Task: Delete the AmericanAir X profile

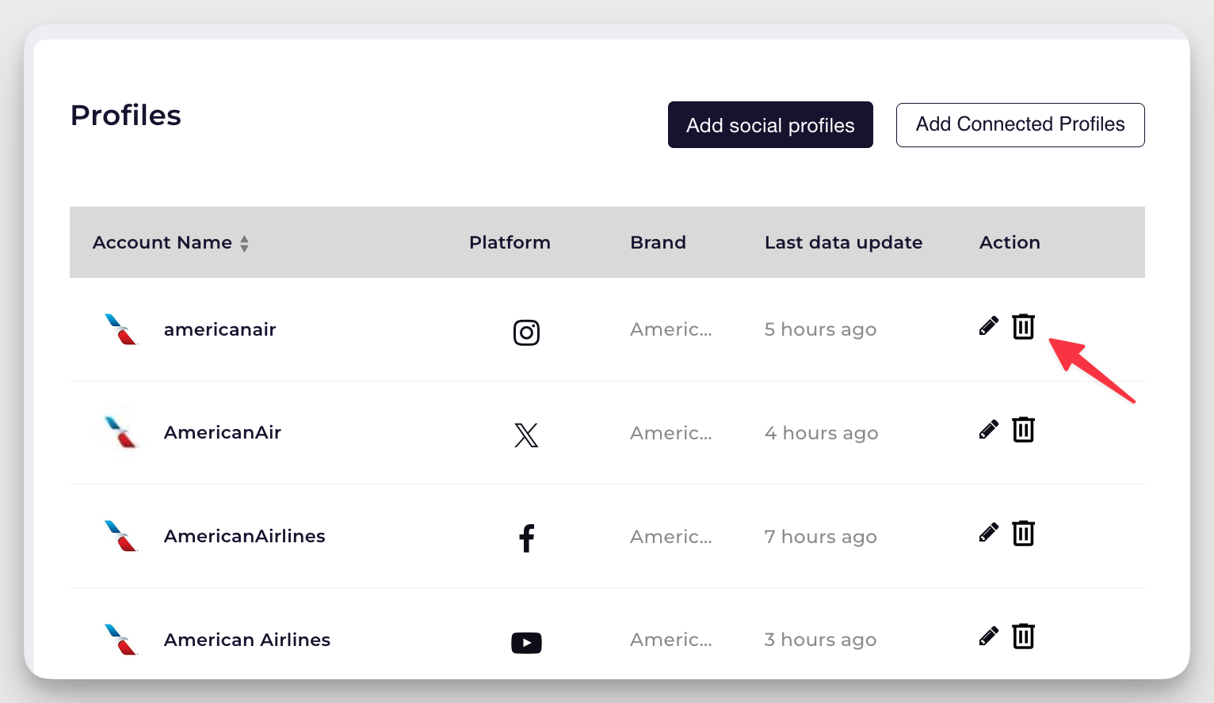Action: (x=1023, y=430)
